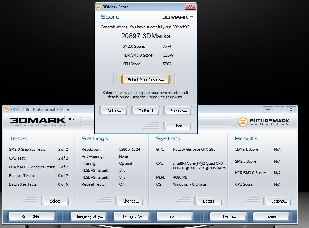Open the Image Quality tool

(89, 216)
